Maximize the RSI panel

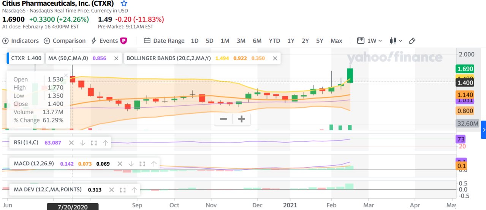click(x=94, y=143)
